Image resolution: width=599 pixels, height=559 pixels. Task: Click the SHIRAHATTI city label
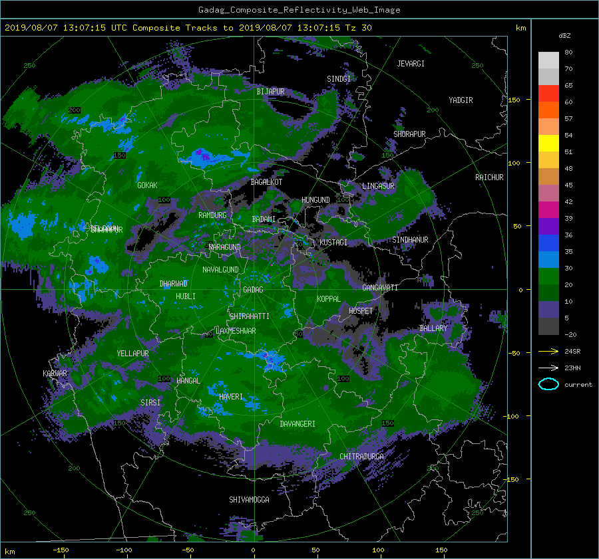pos(250,316)
